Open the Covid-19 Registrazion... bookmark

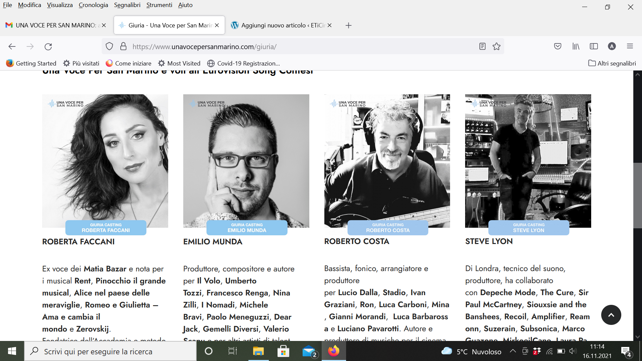coord(243,63)
